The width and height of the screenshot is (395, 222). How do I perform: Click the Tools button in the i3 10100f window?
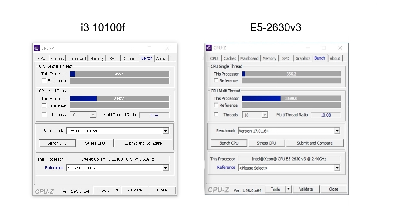pyautogui.click(x=104, y=190)
